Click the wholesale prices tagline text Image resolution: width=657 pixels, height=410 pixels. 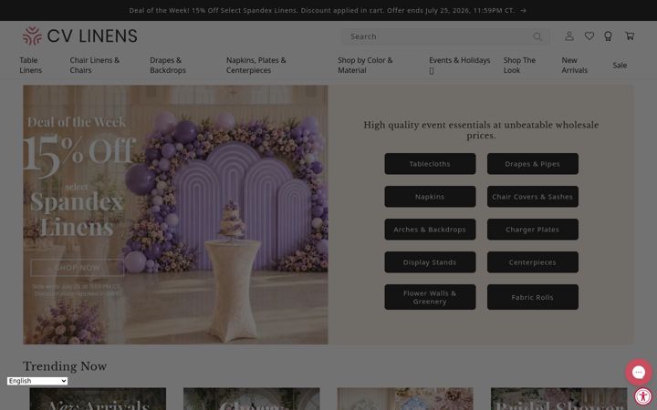[x=481, y=130]
